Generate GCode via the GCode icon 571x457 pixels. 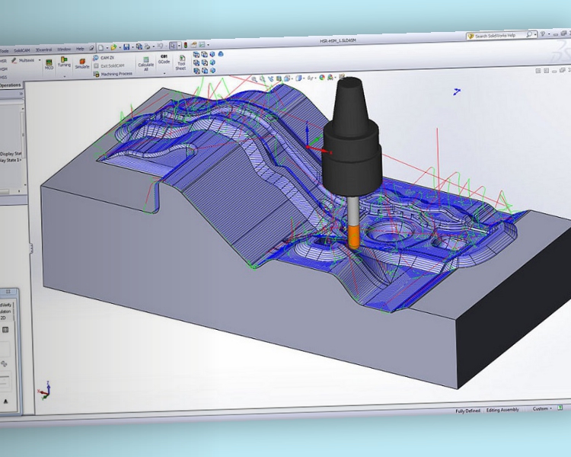tap(164, 60)
